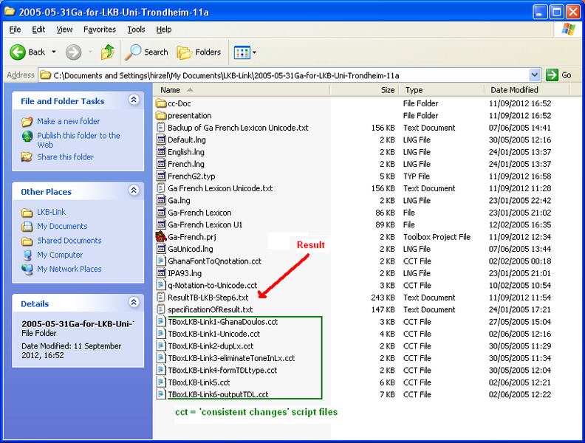The width and height of the screenshot is (585, 443).
Task: Click the Views icon button
Action: (242, 52)
